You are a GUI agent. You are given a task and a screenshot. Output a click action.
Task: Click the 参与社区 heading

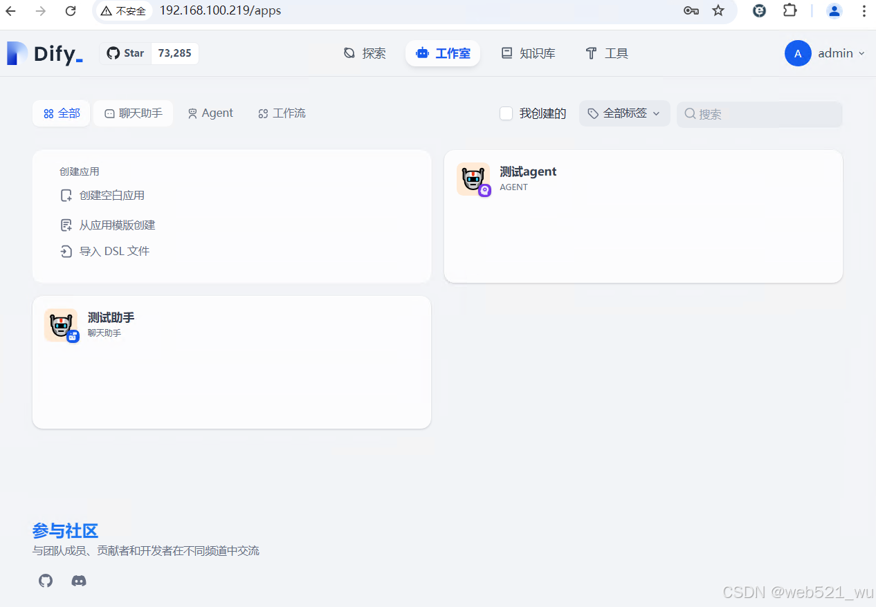(x=65, y=531)
